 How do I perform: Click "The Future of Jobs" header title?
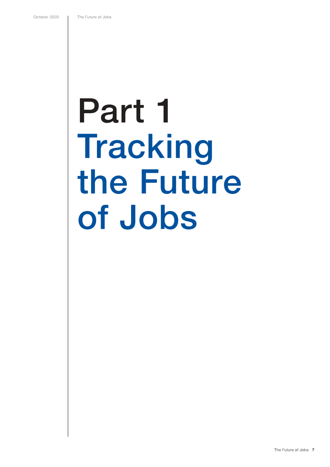point(94,17)
